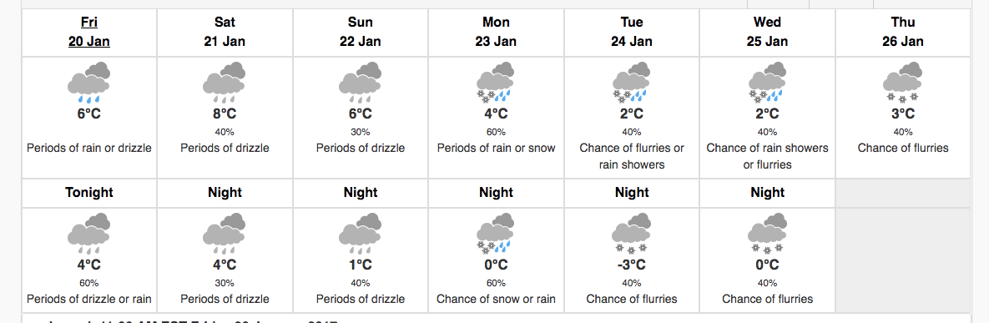
Task: Open the Fri 20 Jan forecast link
Action: click(x=89, y=32)
